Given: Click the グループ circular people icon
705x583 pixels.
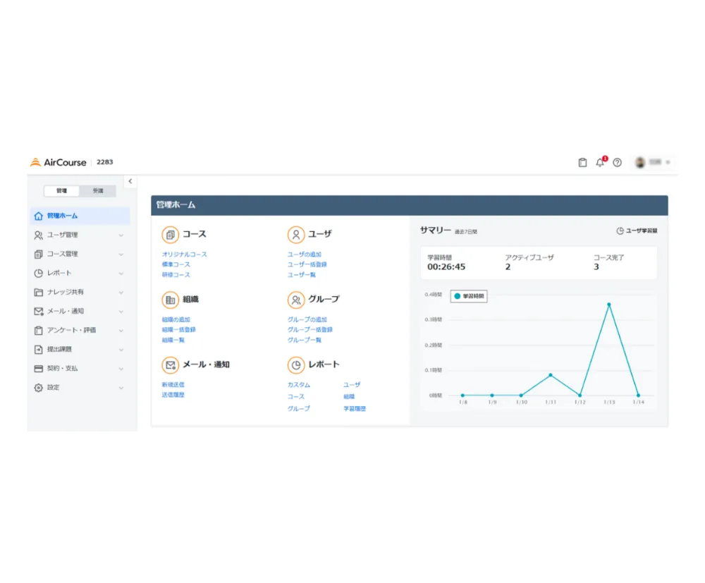Looking at the screenshot, I should pyautogui.click(x=296, y=300).
